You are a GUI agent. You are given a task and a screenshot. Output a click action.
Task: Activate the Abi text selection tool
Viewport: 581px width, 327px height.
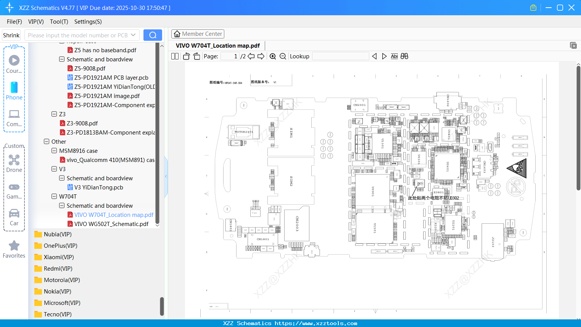pos(394,56)
